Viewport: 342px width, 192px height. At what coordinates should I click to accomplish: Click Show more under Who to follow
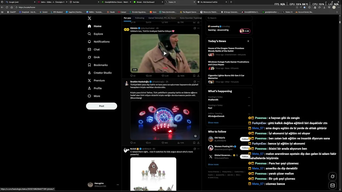point(213,165)
